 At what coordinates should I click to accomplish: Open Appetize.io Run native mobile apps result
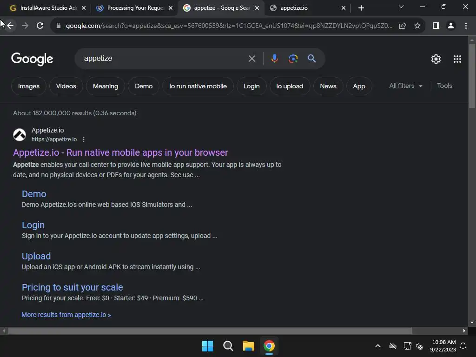[120, 152]
